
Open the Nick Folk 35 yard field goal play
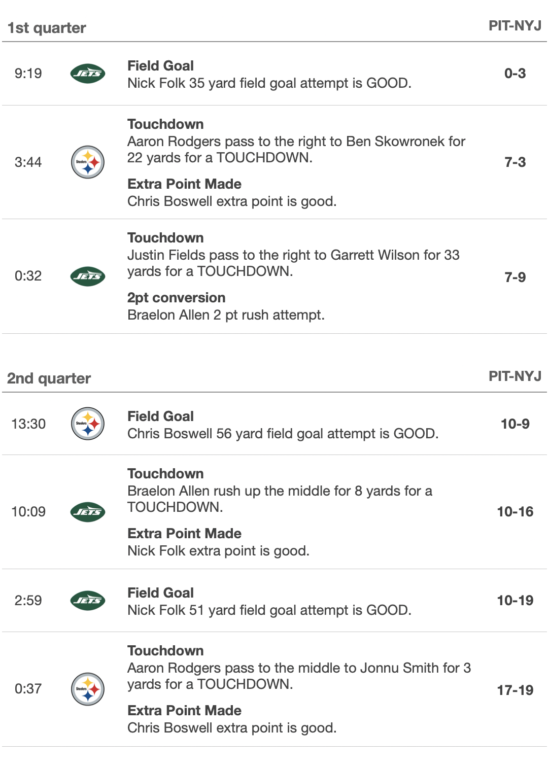coord(269,83)
